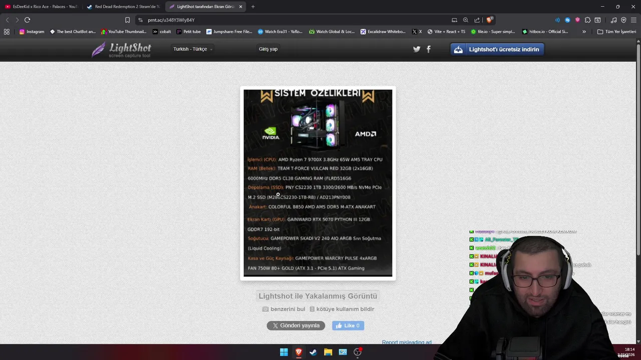Open the X bookmark
Viewport: 641px width, 360px height.
[417, 31]
